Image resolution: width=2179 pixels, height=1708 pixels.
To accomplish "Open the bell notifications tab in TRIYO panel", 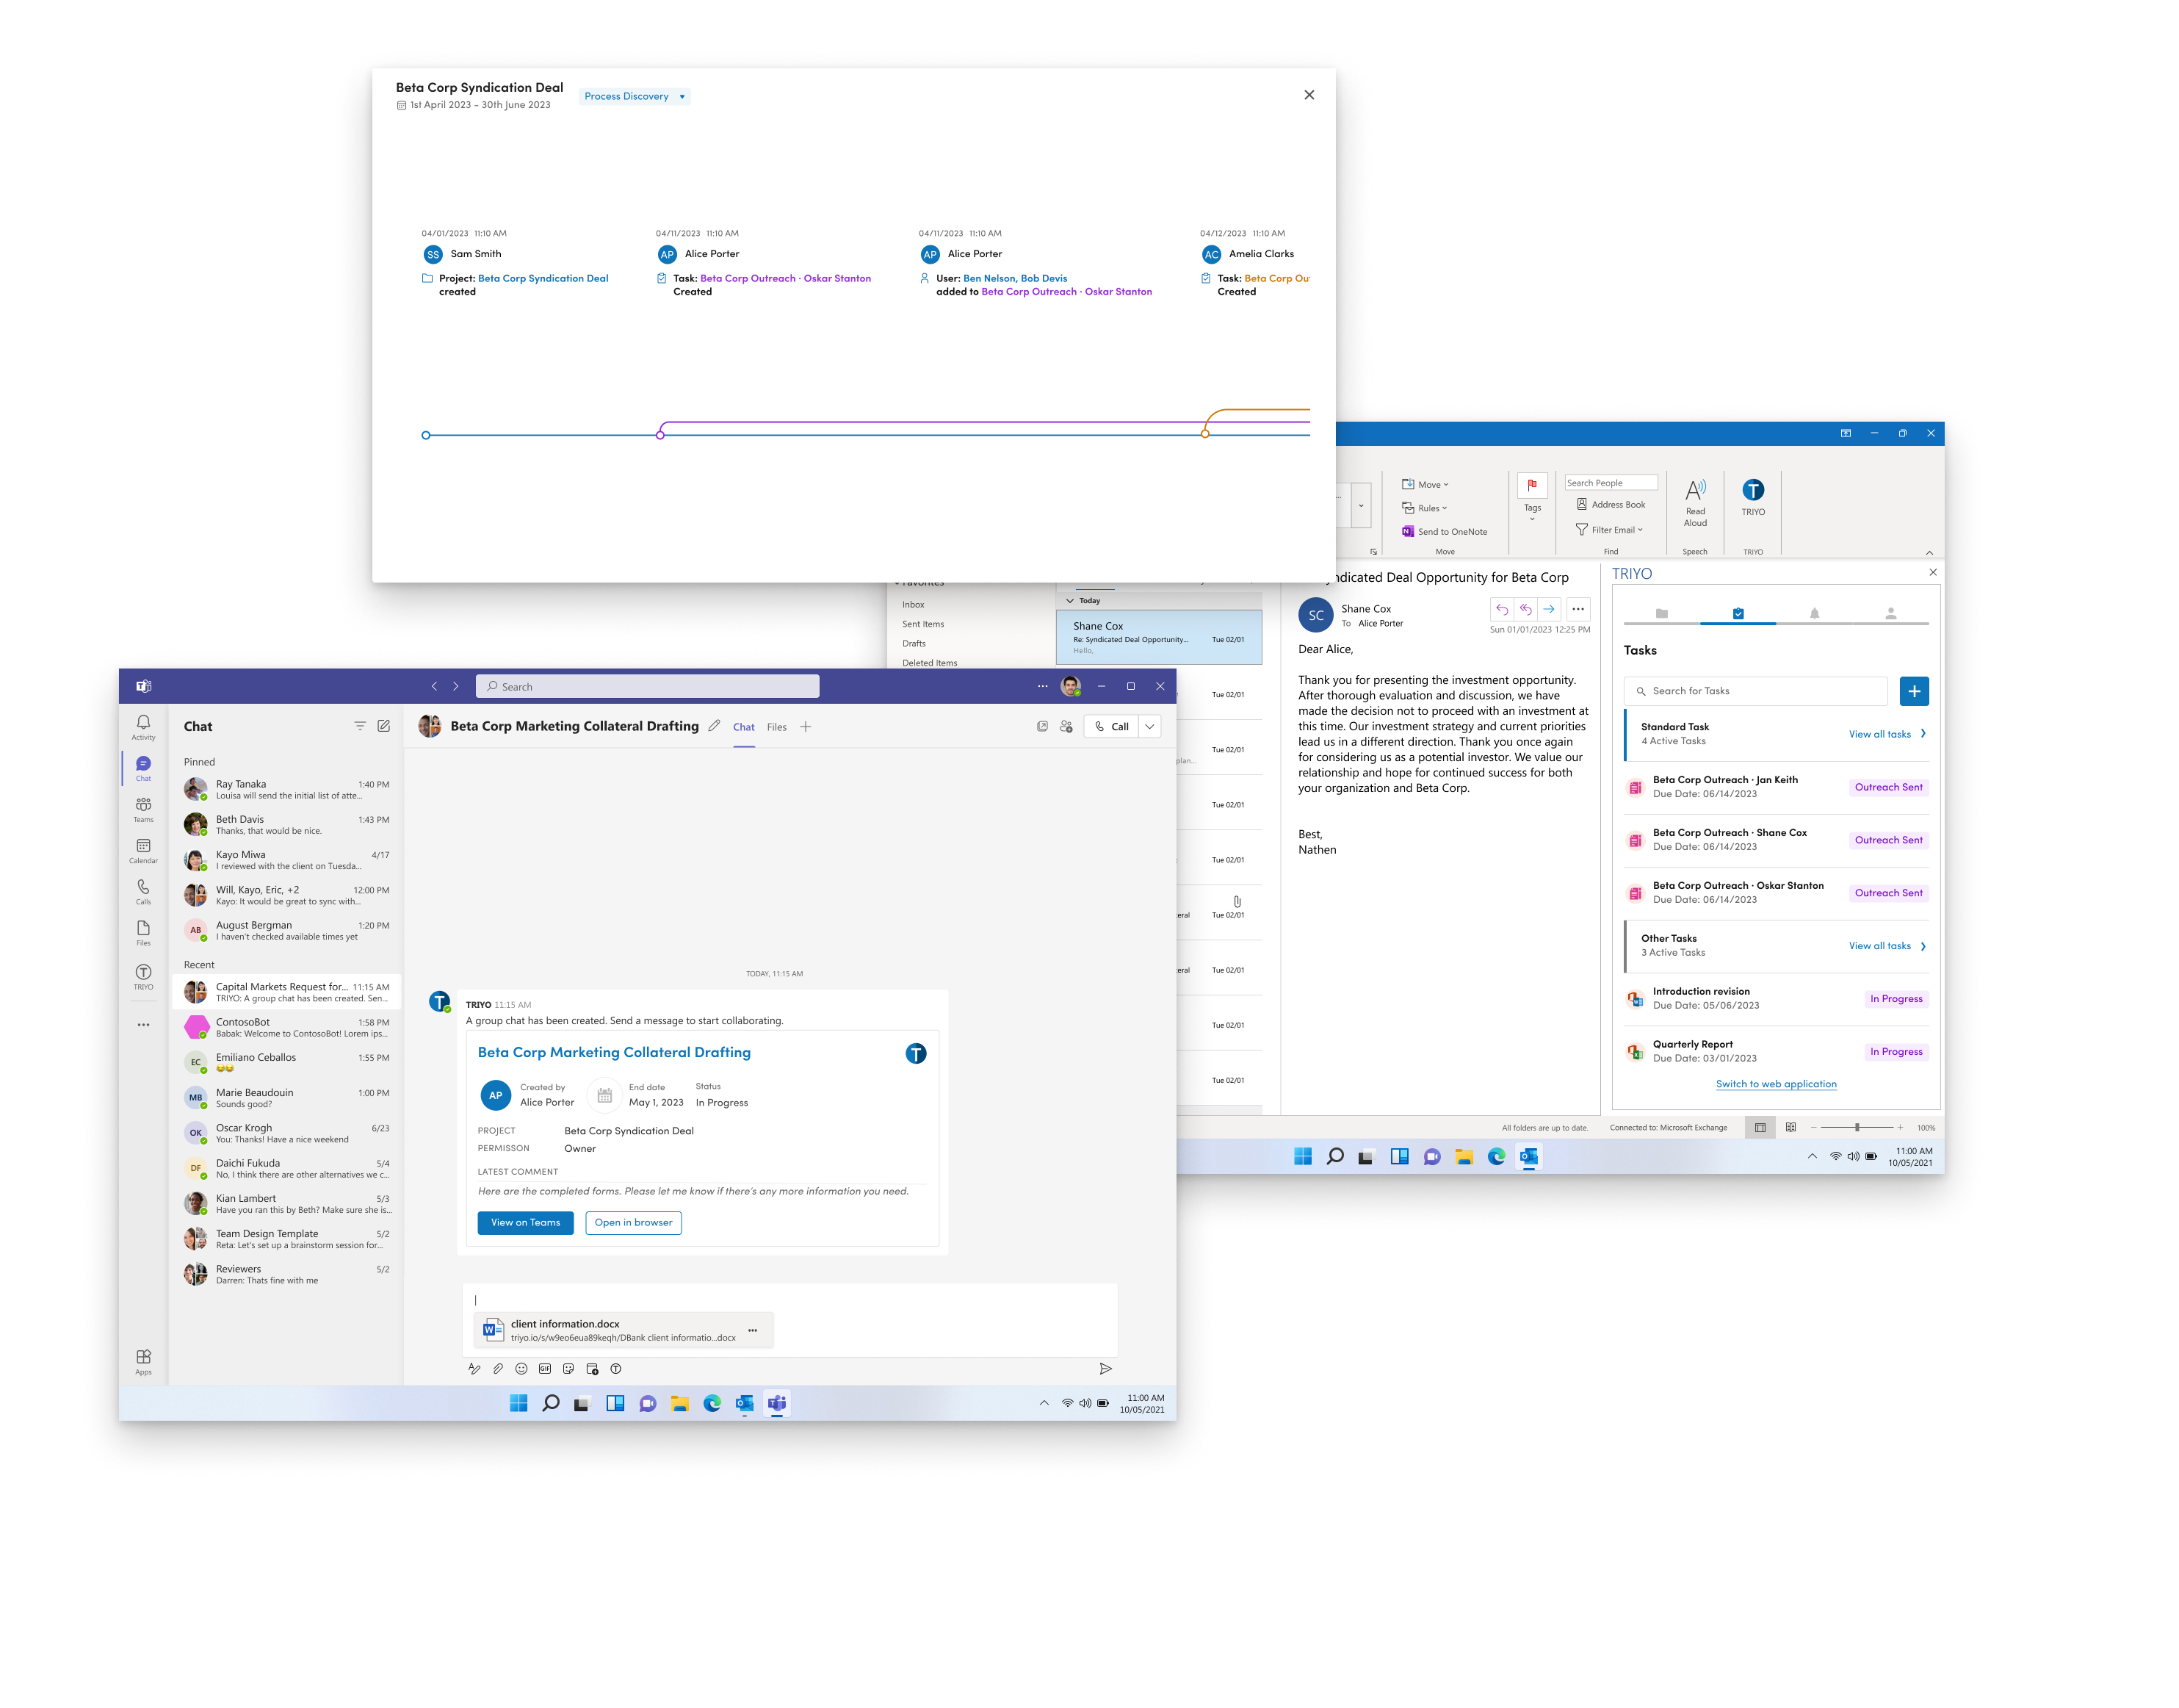I will 1814,613.
